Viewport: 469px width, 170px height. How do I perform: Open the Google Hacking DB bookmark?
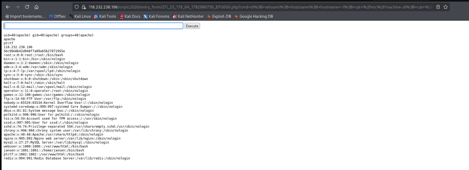click(254, 16)
